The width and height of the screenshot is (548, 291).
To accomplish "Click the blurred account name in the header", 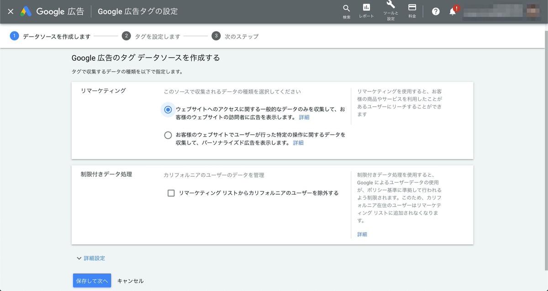I will coord(493,11).
